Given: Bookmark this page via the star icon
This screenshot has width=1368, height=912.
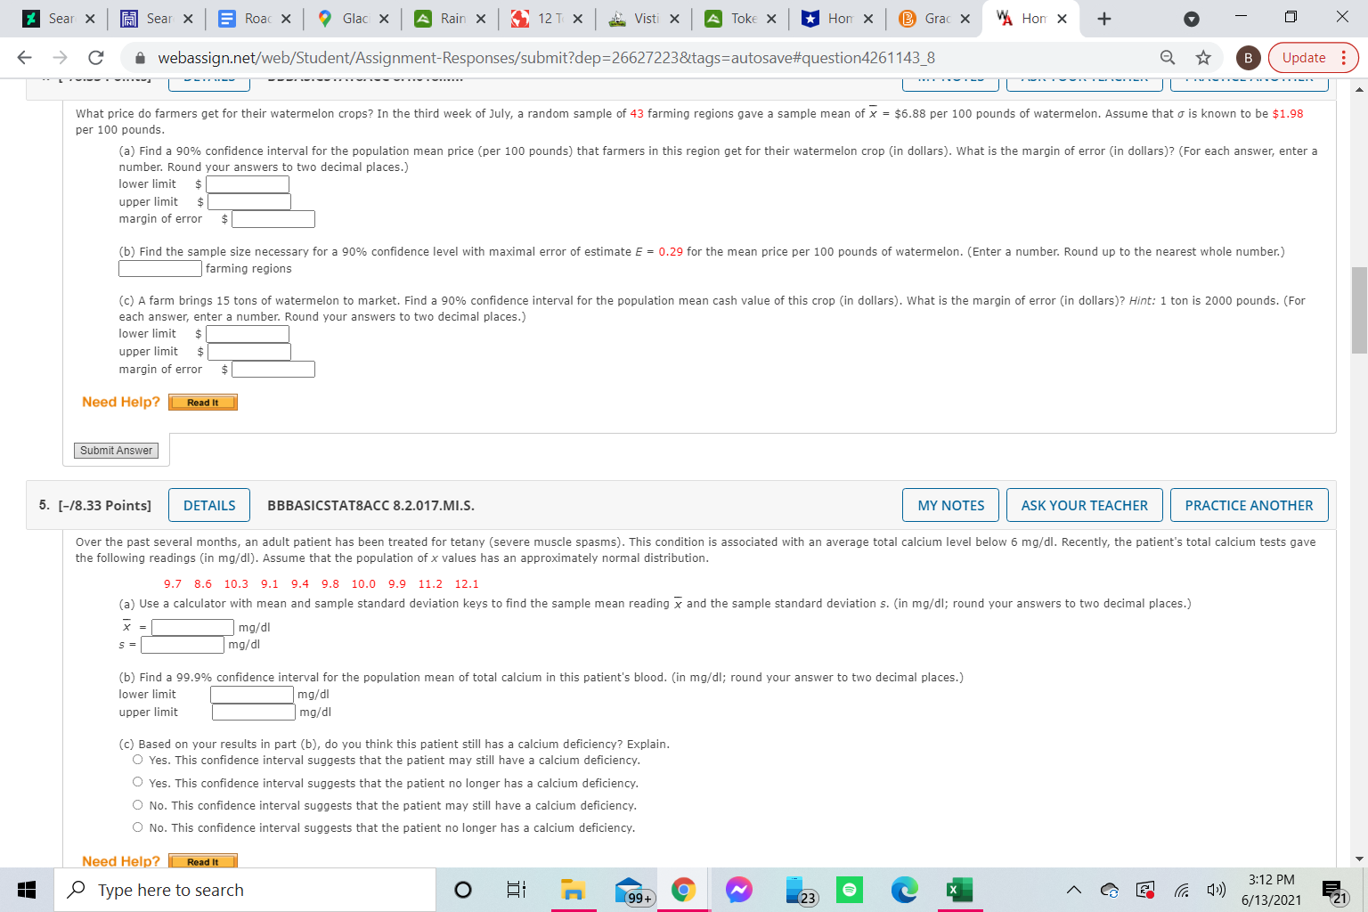Looking at the screenshot, I should [x=1203, y=57].
